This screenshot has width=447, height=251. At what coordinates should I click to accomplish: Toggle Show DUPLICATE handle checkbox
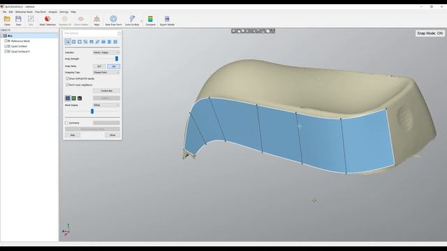pos(68,78)
